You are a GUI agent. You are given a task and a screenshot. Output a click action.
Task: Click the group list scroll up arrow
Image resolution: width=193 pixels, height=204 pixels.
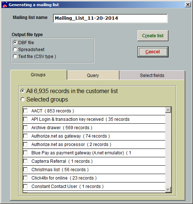(168, 110)
